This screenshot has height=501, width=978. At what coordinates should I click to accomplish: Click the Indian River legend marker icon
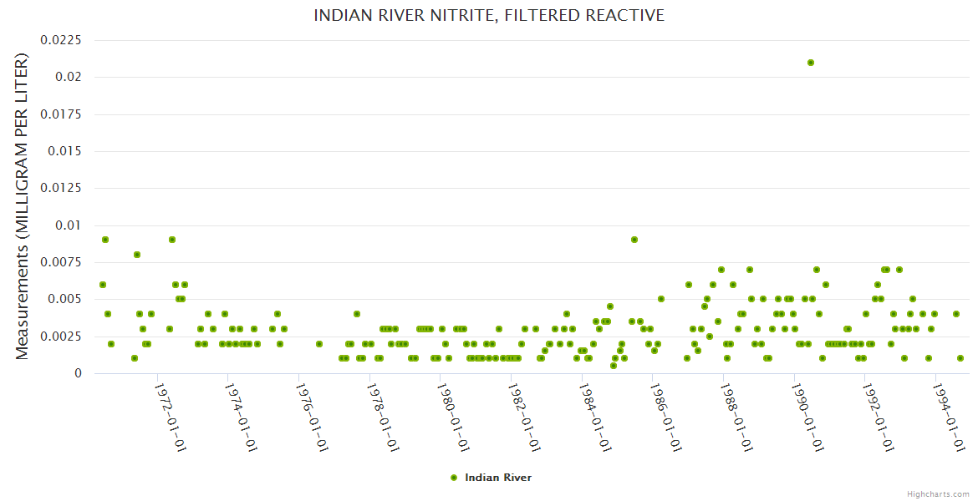click(454, 478)
